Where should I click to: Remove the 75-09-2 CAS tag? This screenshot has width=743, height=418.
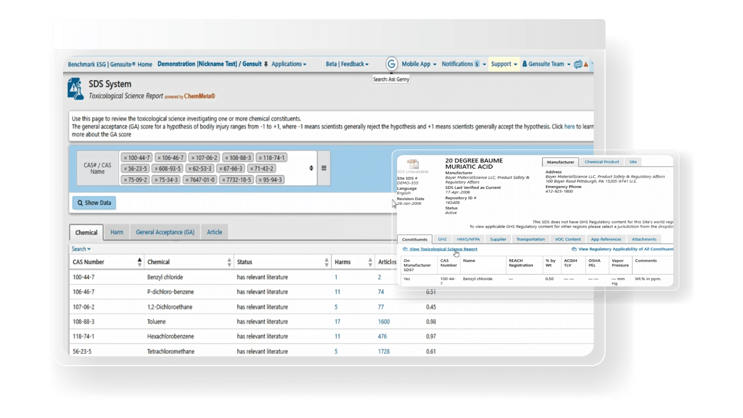point(125,180)
